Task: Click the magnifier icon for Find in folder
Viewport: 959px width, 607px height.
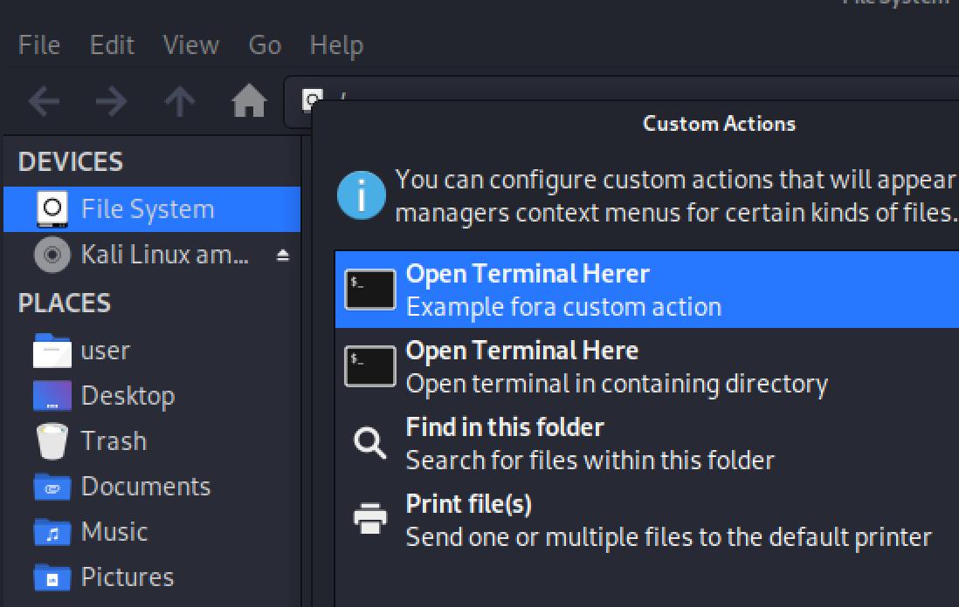Action: (370, 442)
